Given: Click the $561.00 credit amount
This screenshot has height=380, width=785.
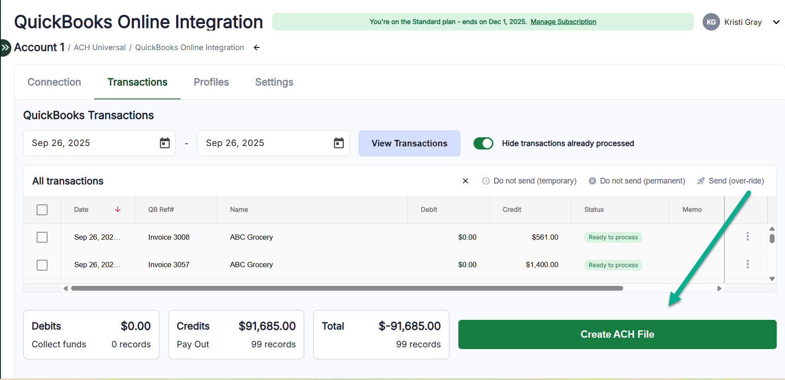Looking at the screenshot, I should click(x=545, y=237).
